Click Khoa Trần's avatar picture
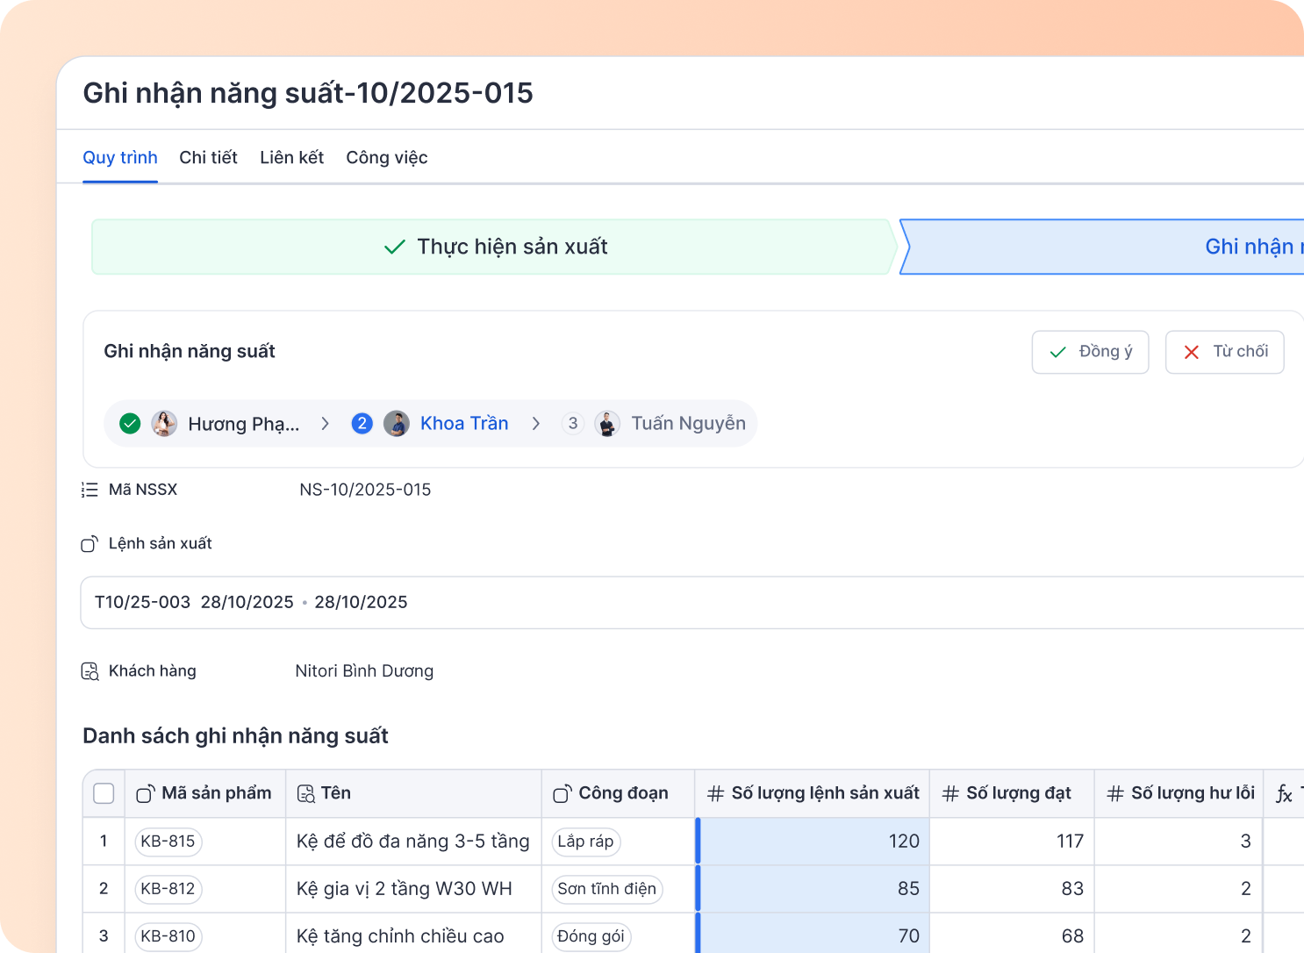1304x953 pixels. [397, 424]
